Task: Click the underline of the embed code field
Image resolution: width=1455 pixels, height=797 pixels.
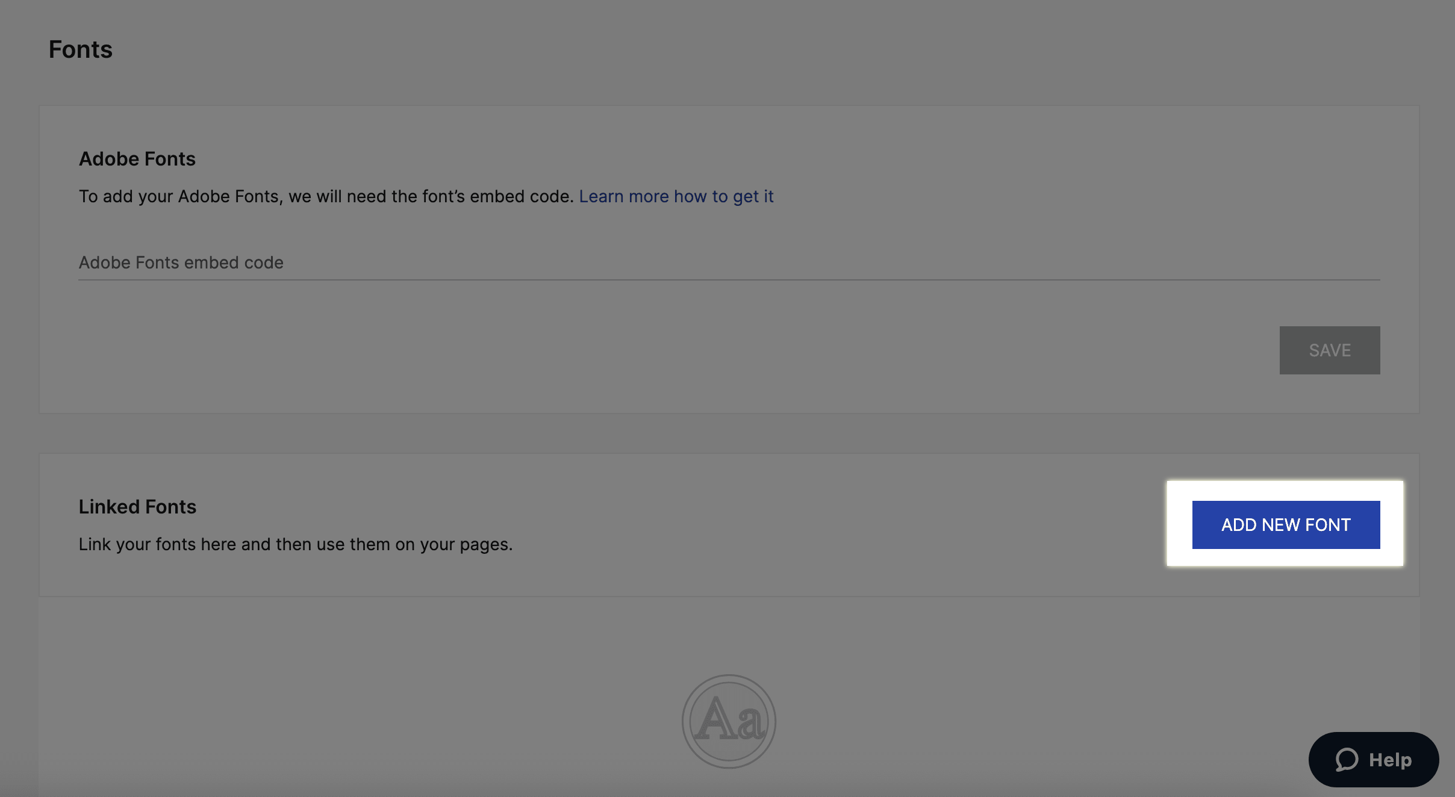Action: tap(729, 279)
